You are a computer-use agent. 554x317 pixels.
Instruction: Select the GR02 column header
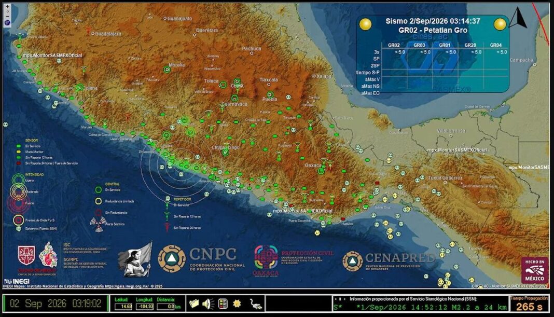[394, 45]
